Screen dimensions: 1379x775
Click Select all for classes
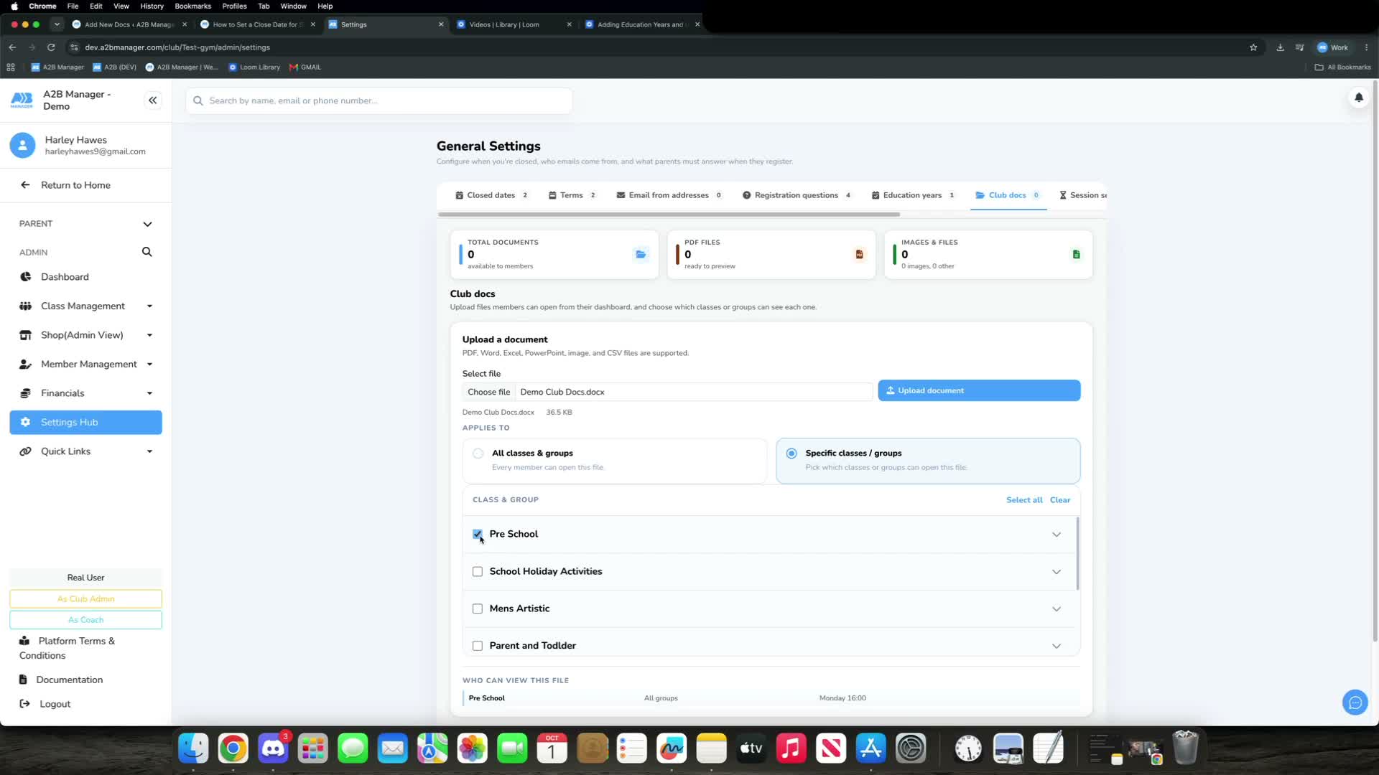point(1024,500)
